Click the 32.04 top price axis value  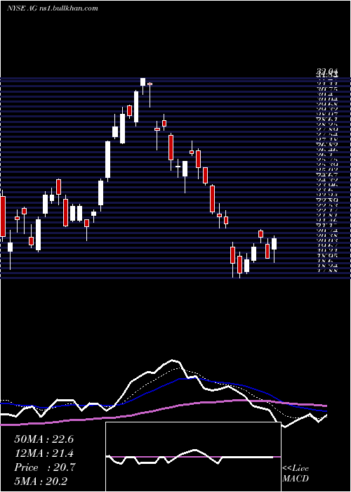pyautogui.click(x=327, y=72)
